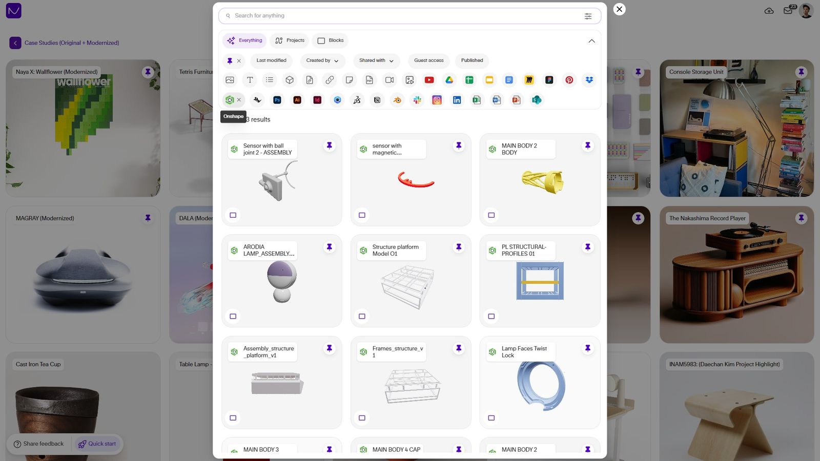Filter by Slack content
820x461 pixels.
coord(417,100)
